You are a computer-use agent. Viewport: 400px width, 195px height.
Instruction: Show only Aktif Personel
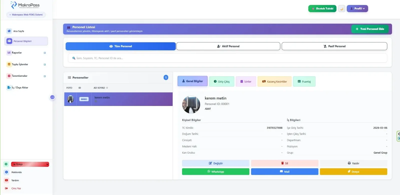(x=228, y=46)
